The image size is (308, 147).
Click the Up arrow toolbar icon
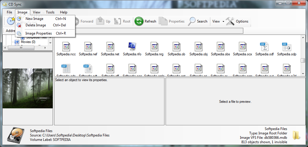pos(100,21)
